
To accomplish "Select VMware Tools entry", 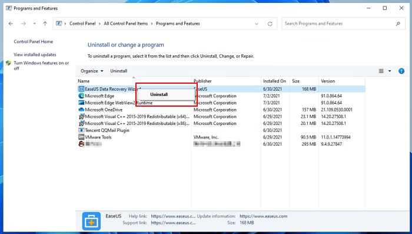I will click(98, 137).
